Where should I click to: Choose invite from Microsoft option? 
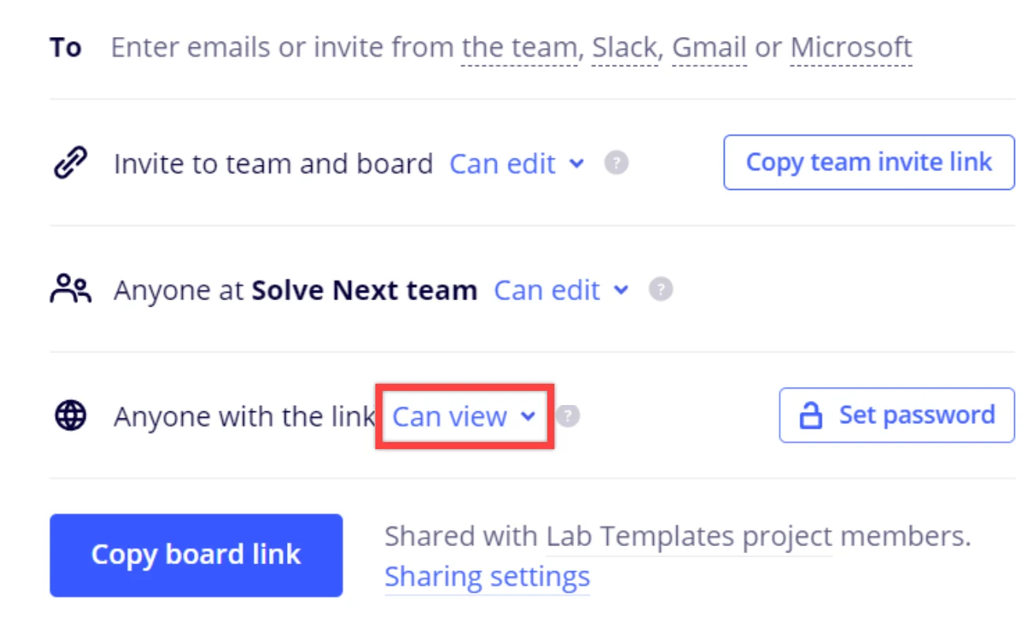[851, 47]
